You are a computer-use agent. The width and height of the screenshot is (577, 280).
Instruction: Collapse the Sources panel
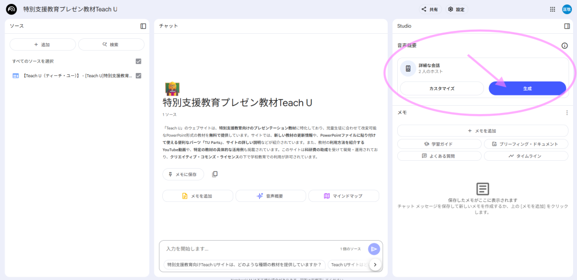(x=143, y=26)
